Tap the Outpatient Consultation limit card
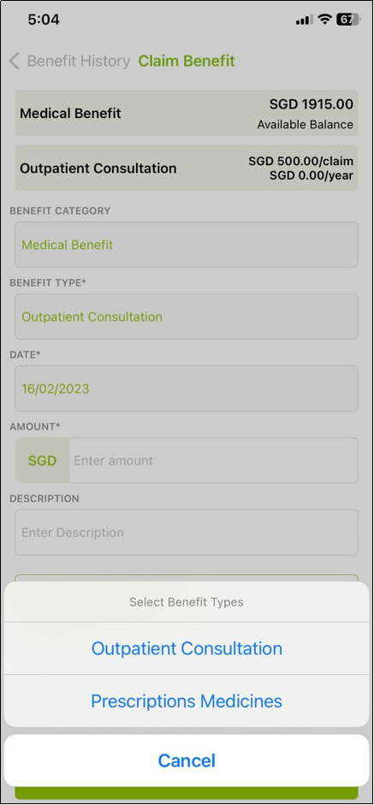Screen dimensions: 374x805 (x=187, y=168)
